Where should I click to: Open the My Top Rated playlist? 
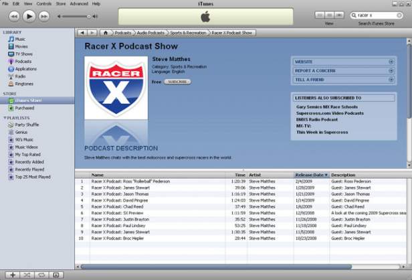(25, 155)
